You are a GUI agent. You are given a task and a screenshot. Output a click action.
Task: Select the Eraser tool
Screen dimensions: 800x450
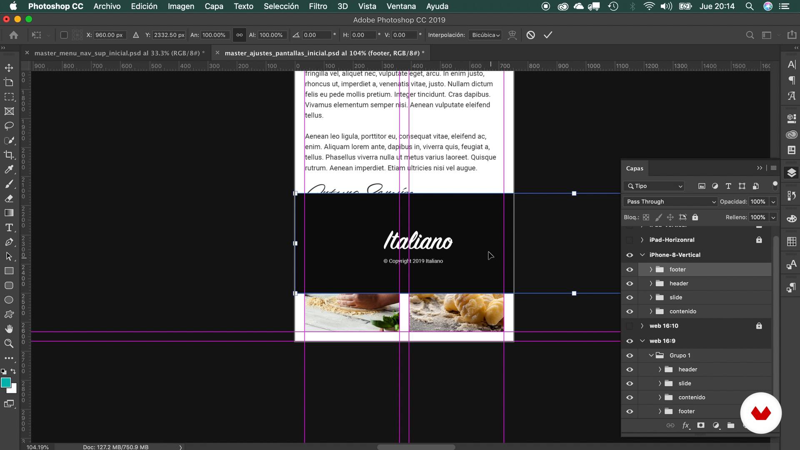click(x=9, y=198)
